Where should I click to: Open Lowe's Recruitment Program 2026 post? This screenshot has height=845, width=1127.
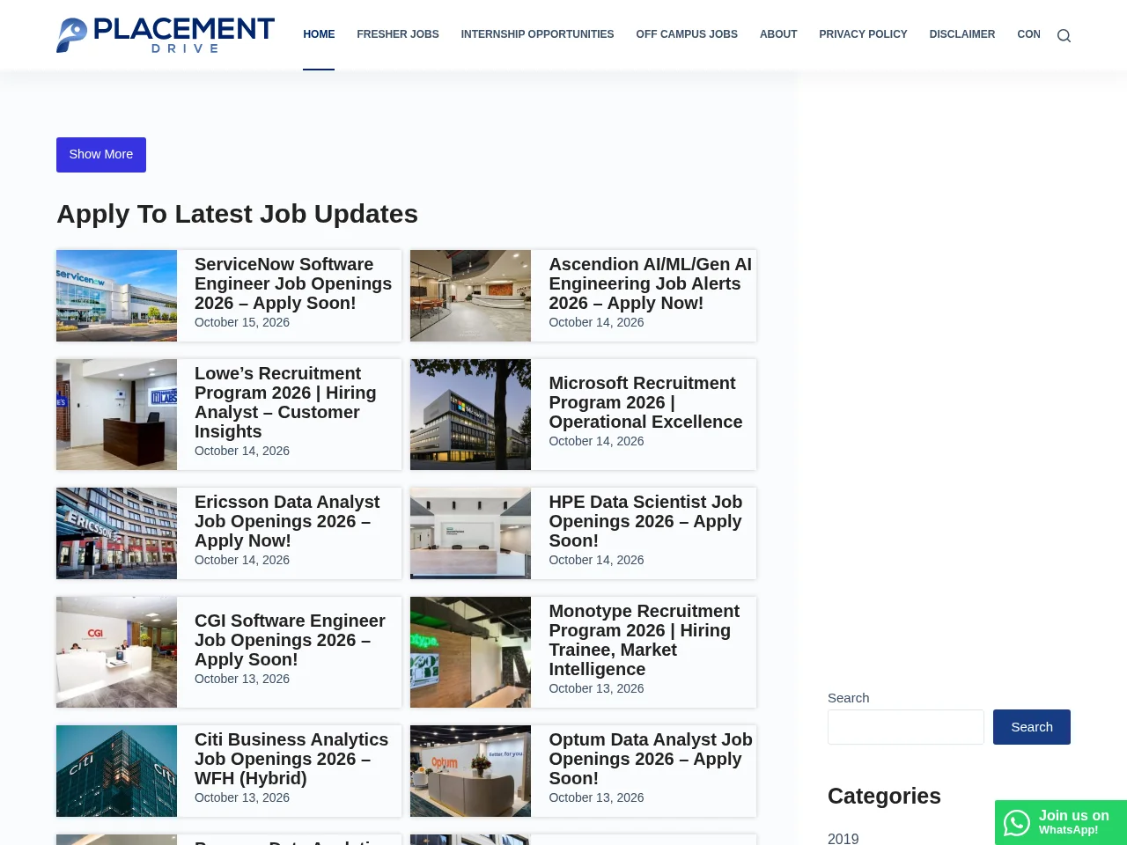285,402
